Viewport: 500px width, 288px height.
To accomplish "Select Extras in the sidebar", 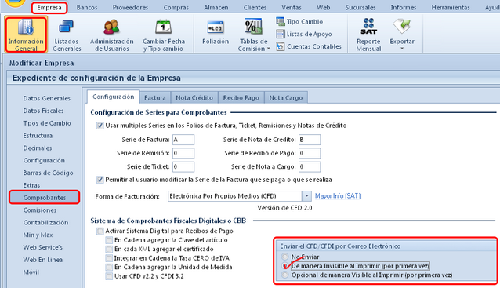I will (x=31, y=185).
